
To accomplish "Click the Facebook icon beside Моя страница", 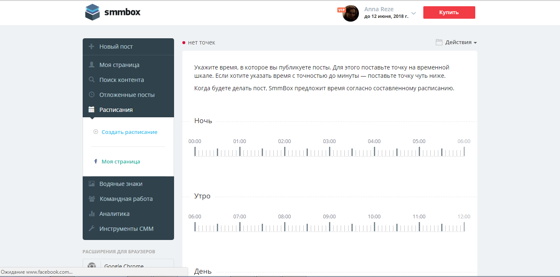I will pos(96,161).
